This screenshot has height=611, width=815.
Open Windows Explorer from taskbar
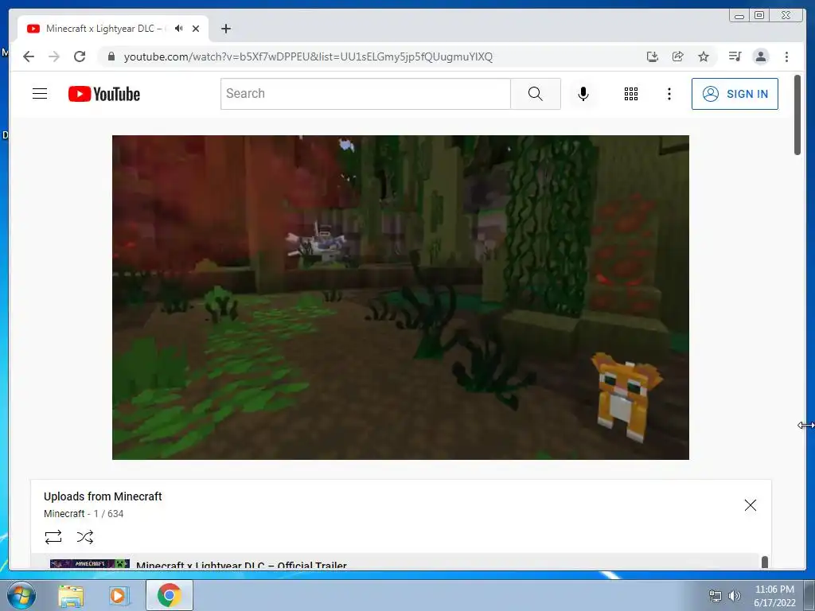click(71, 595)
